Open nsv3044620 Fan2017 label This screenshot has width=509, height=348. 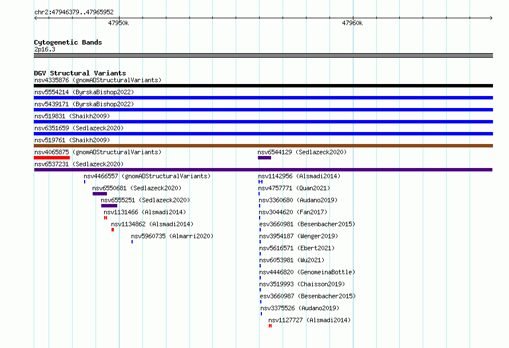[x=293, y=212]
